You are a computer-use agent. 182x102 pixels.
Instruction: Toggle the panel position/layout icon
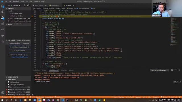[172, 70]
